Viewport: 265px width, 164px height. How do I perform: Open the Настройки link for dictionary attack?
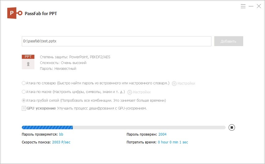186,83
